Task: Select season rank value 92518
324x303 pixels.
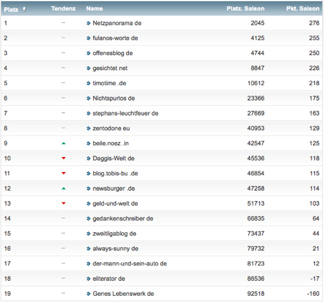Action: click(x=256, y=294)
